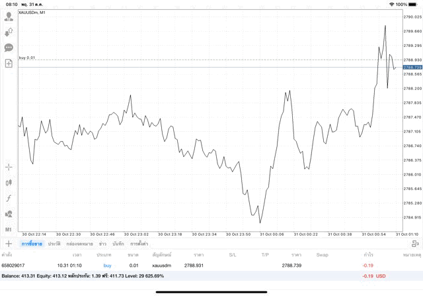Image resolution: width=423 pixels, height=296 pixels.
Task: Open the quotes up-down arrows icon
Action: [x=9, y=32]
